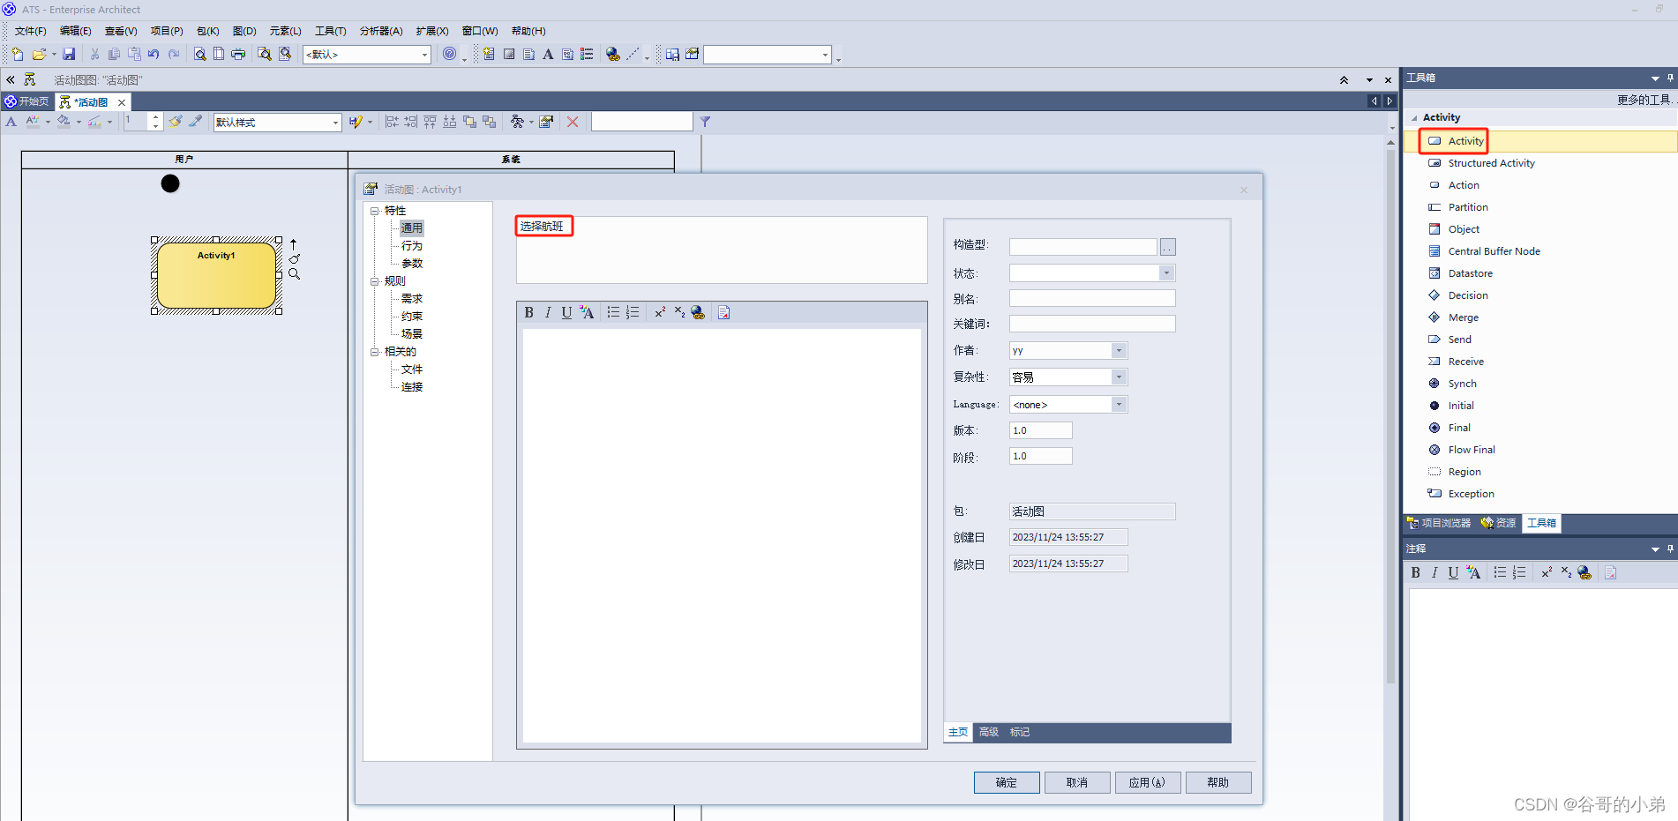Click the Bold button in dialog notes editor
Screen dimensions: 1678x821
529,312
